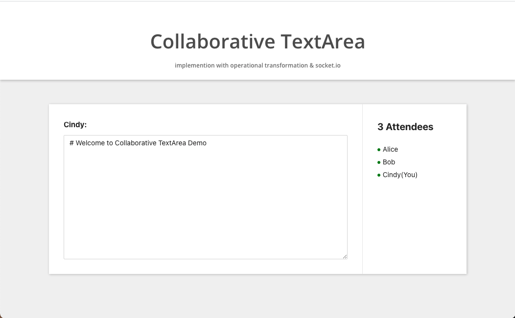
Task: Select the Cindy(You) attendee entry
Action: (400, 175)
